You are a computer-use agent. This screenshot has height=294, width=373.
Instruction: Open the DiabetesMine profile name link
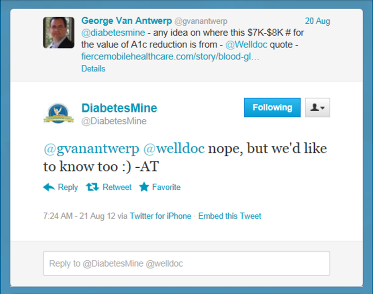tap(119, 108)
